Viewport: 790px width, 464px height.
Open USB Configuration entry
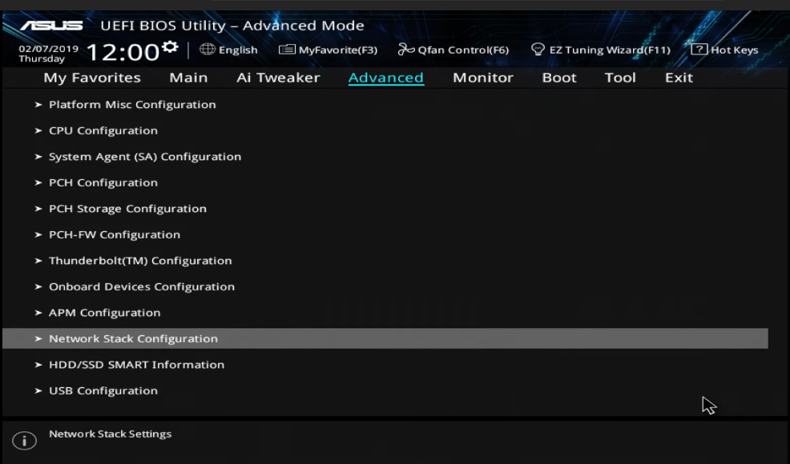click(x=103, y=391)
